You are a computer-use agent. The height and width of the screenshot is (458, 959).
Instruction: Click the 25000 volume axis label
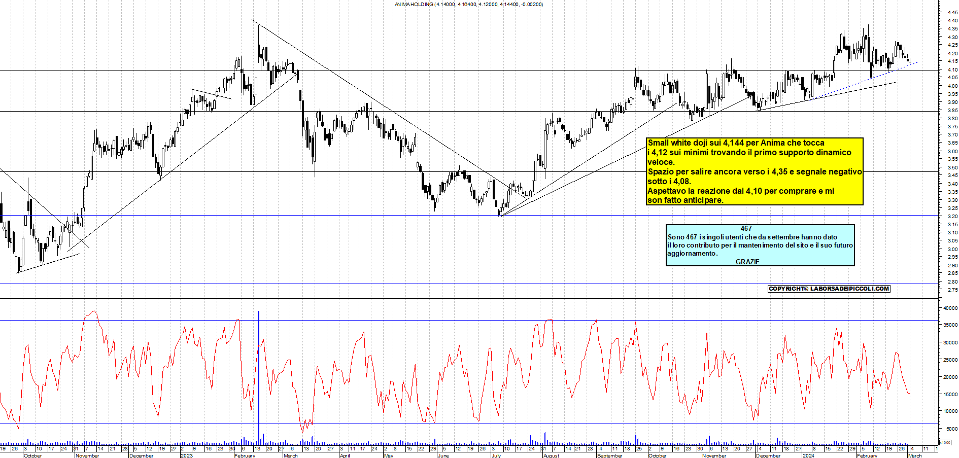click(x=950, y=360)
